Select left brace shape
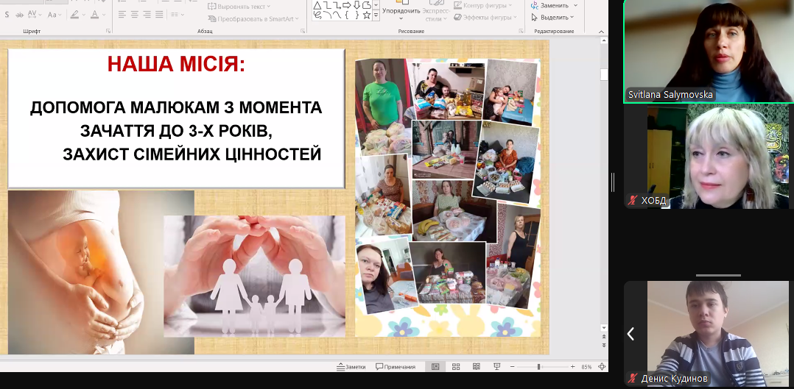 tap(347, 15)
